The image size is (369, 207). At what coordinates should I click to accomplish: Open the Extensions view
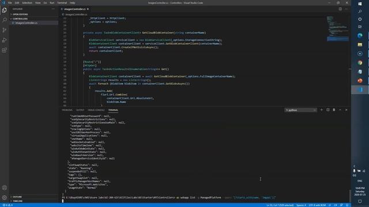(x=5, y=50)
